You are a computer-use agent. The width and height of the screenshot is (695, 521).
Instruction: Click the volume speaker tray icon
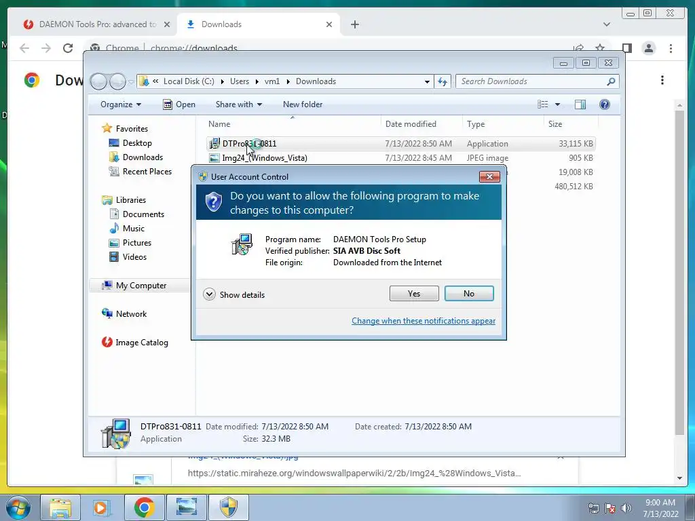[626, 508]
